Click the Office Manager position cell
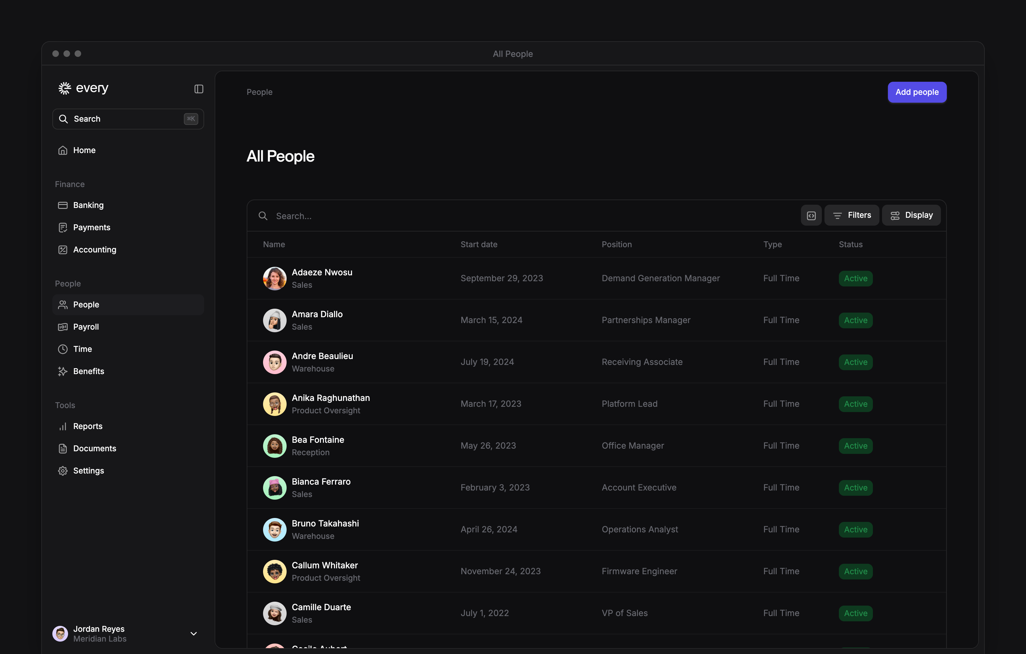 (633, 446)
